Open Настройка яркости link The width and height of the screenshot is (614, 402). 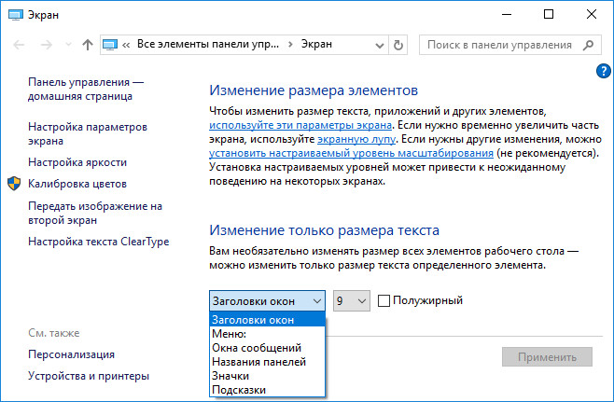(77, 162)
